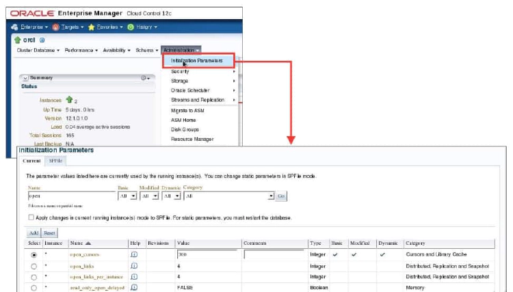Open the Administration menu
Screen dimensions: 513x292
181,51
